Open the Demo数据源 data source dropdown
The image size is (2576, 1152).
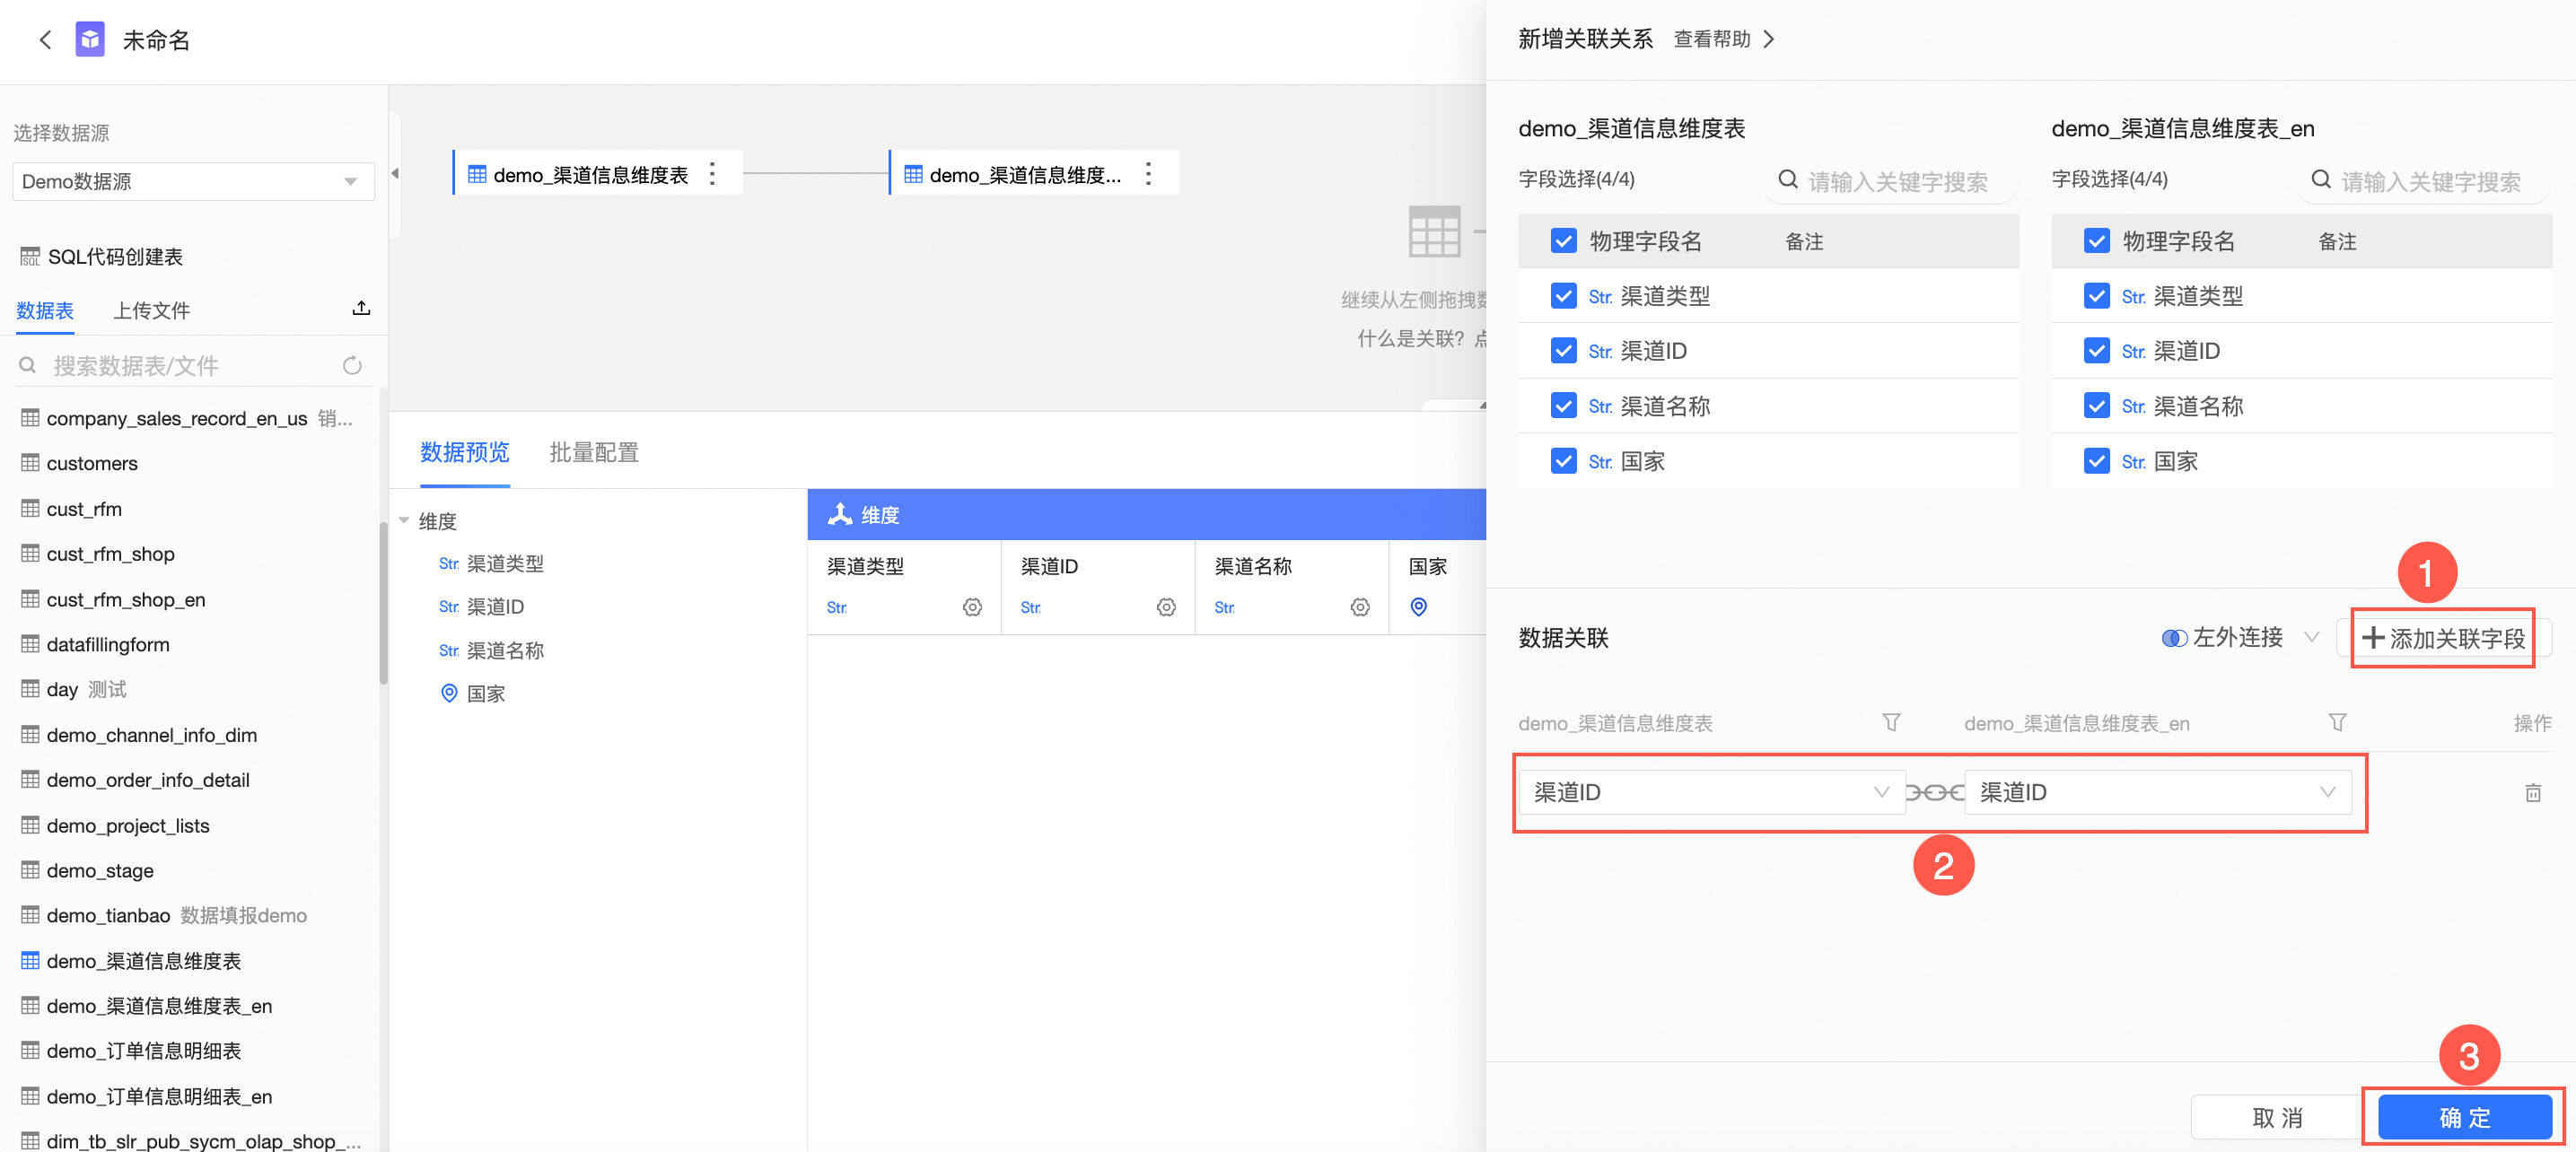click(x=193, y=181)
